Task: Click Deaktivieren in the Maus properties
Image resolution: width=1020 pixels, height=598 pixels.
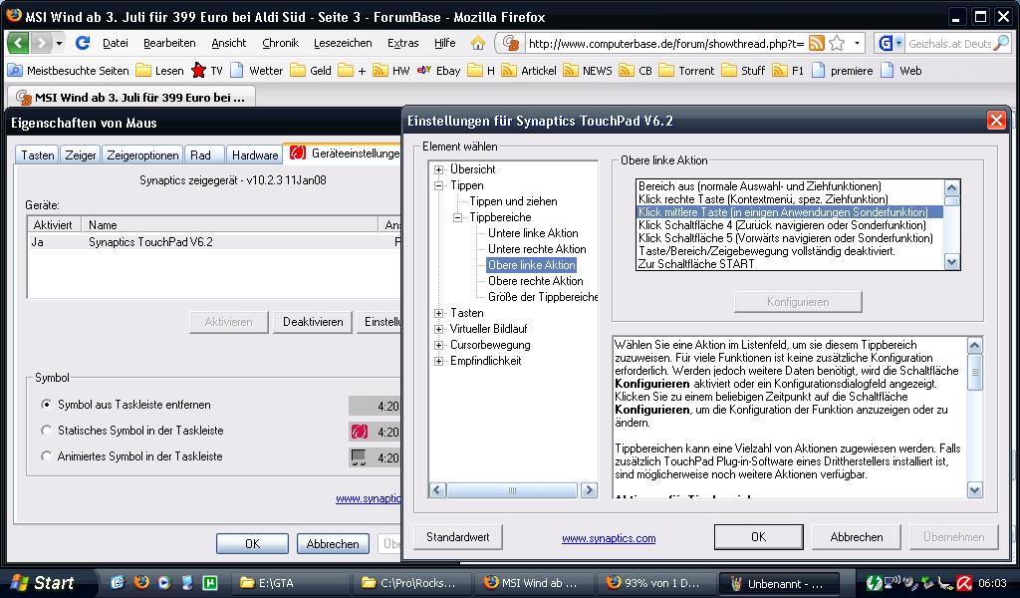Action: tap(313, 322)
